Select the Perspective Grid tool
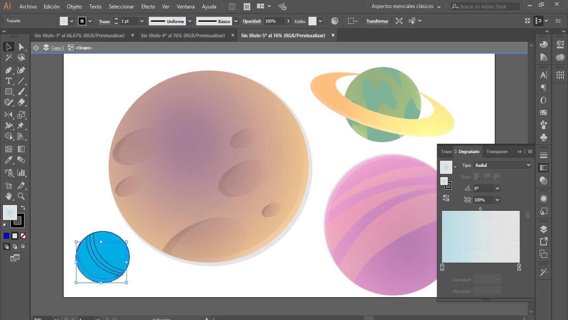 pyautogui.click(x=21, y=136)
